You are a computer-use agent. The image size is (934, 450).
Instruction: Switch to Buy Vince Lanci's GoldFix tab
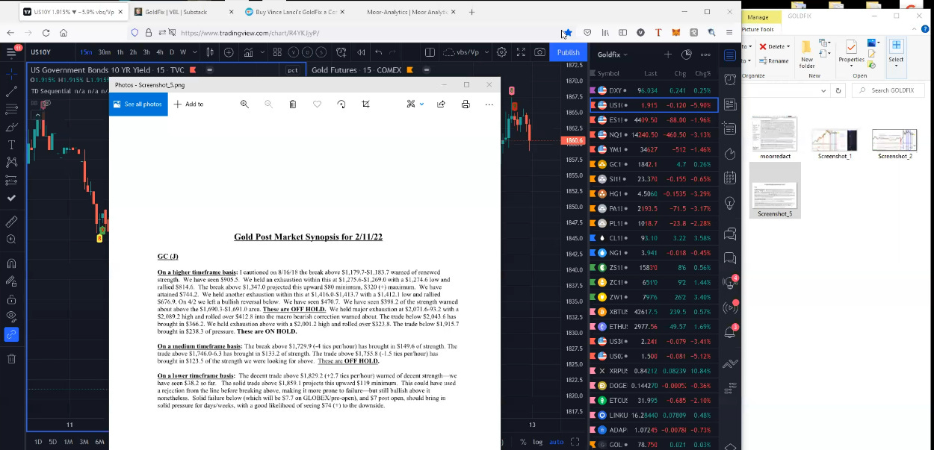294,12
